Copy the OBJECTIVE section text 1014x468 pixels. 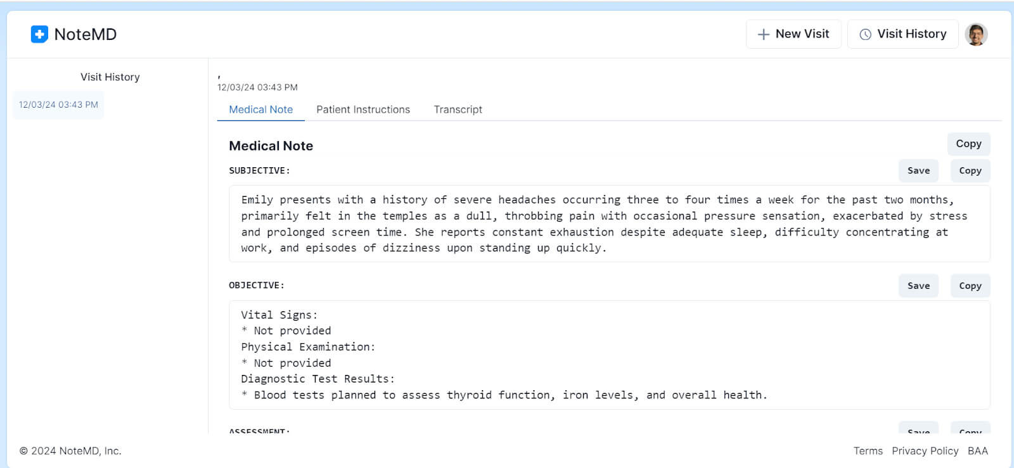(x=970, y=286)
